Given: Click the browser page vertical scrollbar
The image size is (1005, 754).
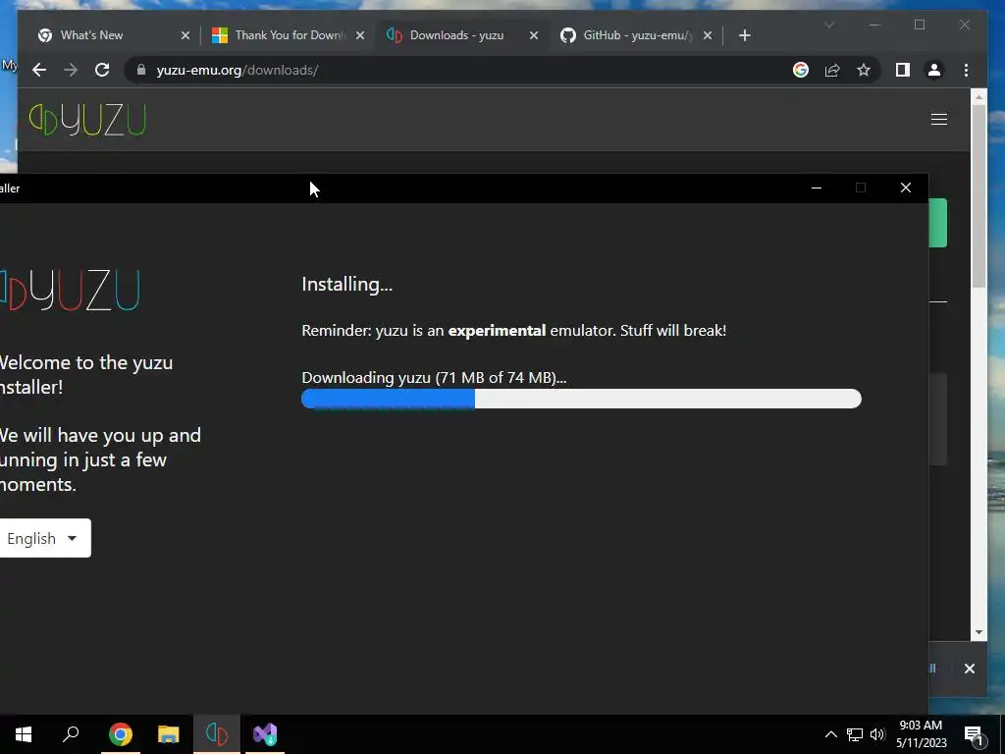Looking at the screenshot, I should [x=979, y=195].
